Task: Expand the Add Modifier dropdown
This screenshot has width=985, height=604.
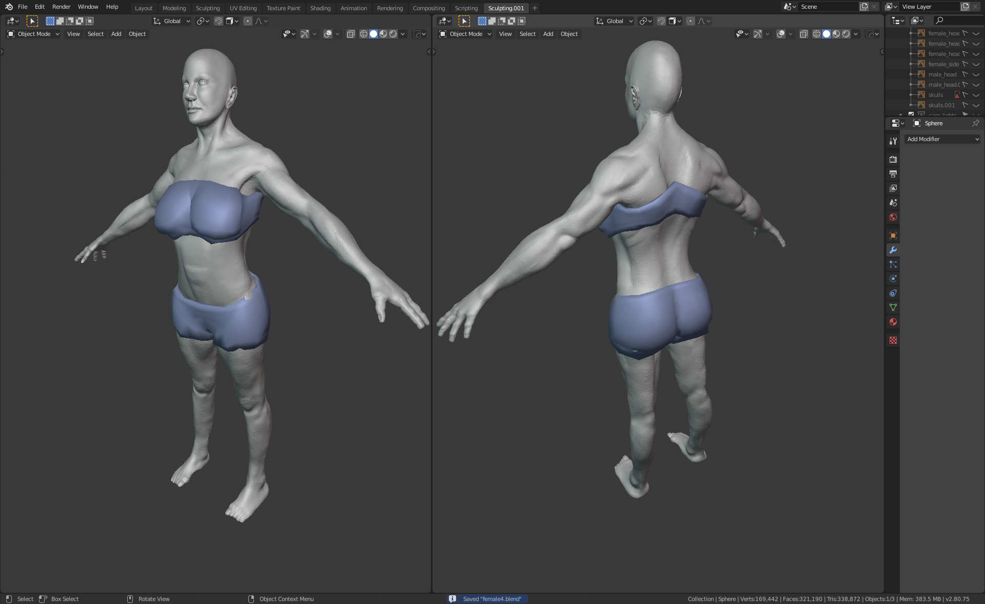Action: tap(942, 139)
